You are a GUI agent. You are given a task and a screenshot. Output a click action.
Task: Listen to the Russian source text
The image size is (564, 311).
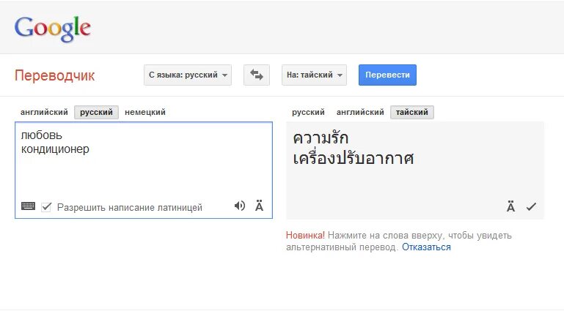[x=240, y=206]
